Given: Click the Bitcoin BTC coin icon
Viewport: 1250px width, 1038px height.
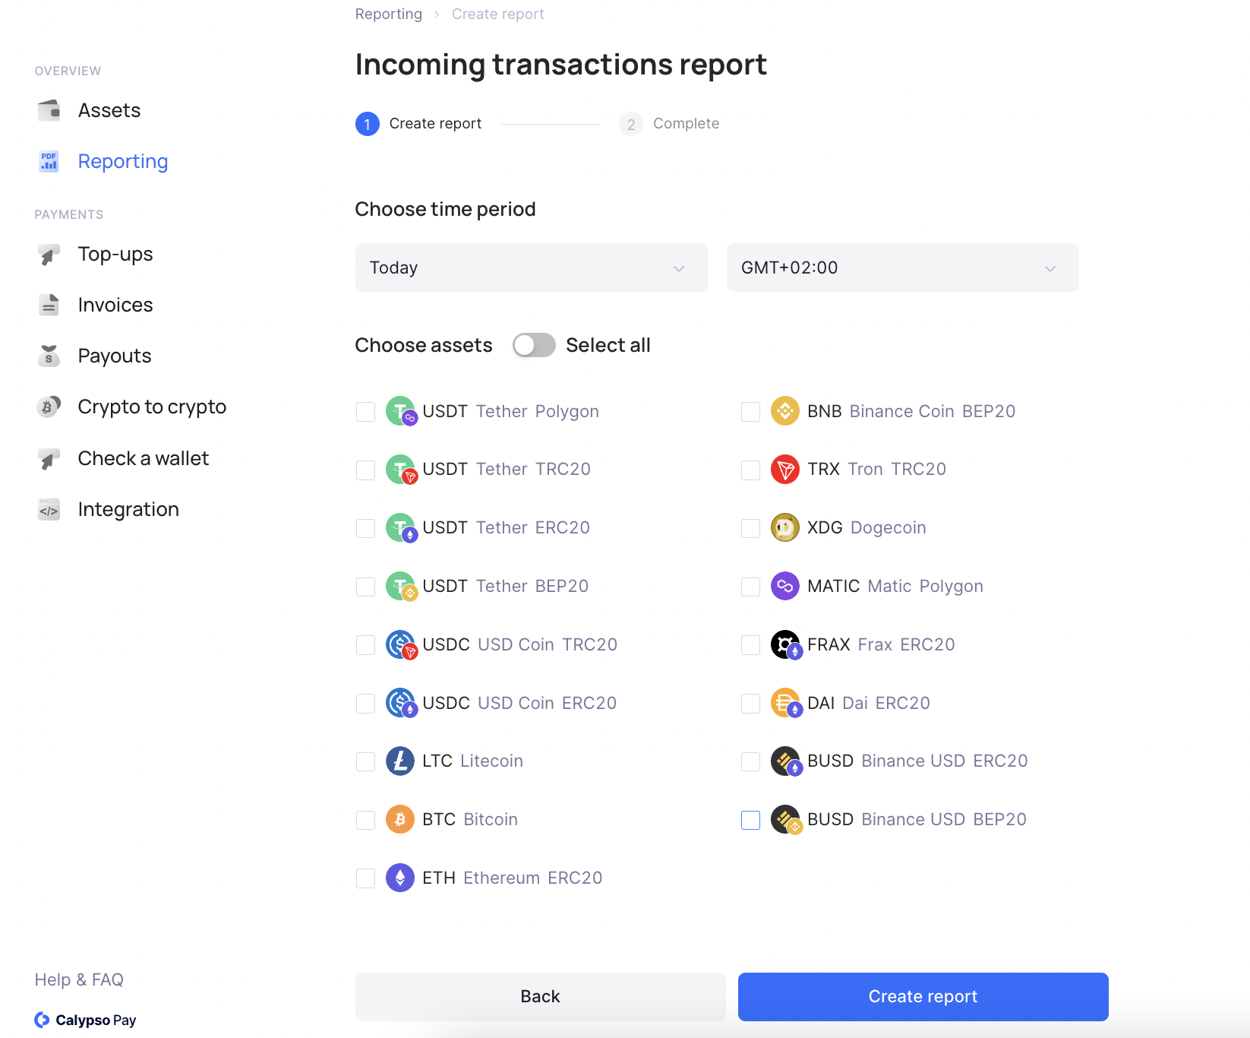Looking at the screenshot, I should point(399,819).
